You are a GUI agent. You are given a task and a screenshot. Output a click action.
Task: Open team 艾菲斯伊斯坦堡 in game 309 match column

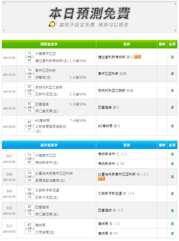[47, 190]
